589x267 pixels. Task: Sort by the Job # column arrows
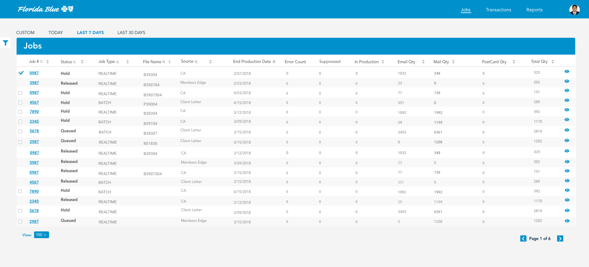click(48, 62)
